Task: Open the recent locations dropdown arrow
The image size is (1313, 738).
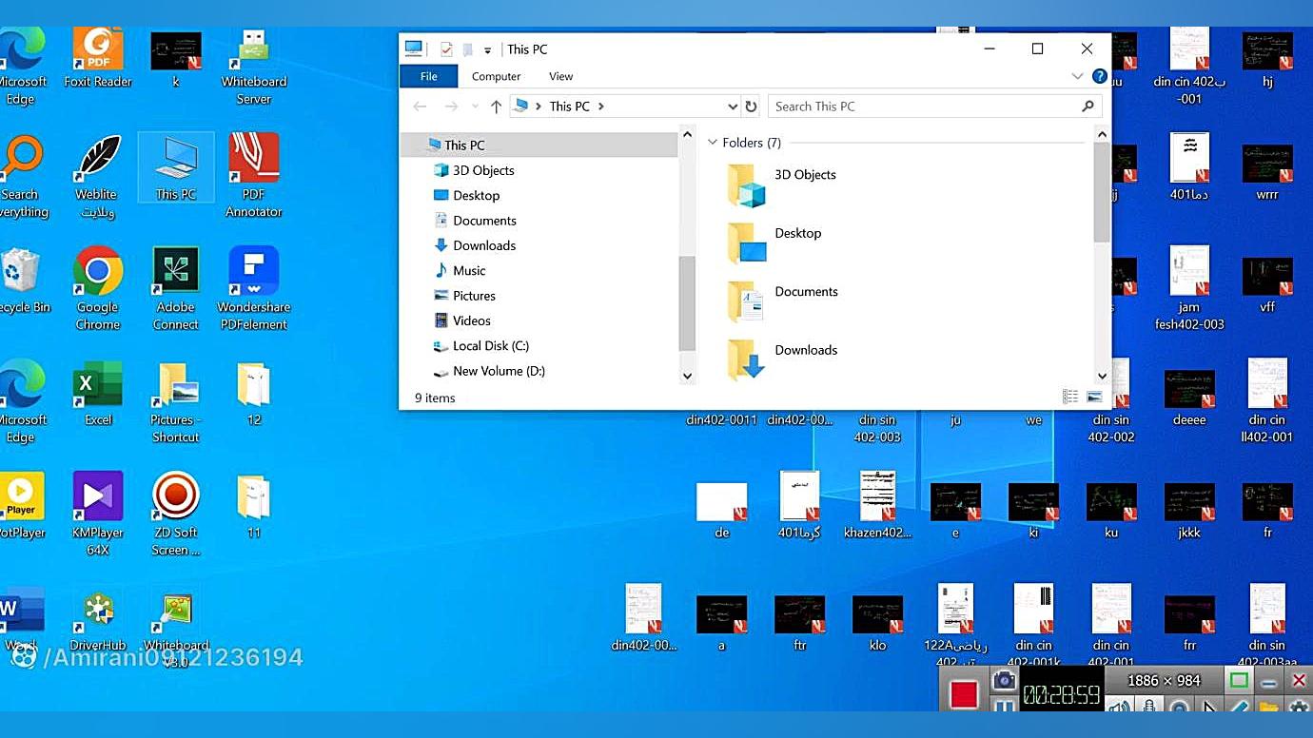Action: [x=475, y=107]
